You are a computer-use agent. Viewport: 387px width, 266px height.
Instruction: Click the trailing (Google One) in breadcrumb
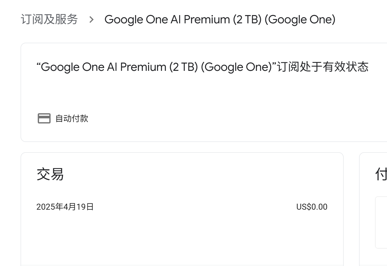300,19
